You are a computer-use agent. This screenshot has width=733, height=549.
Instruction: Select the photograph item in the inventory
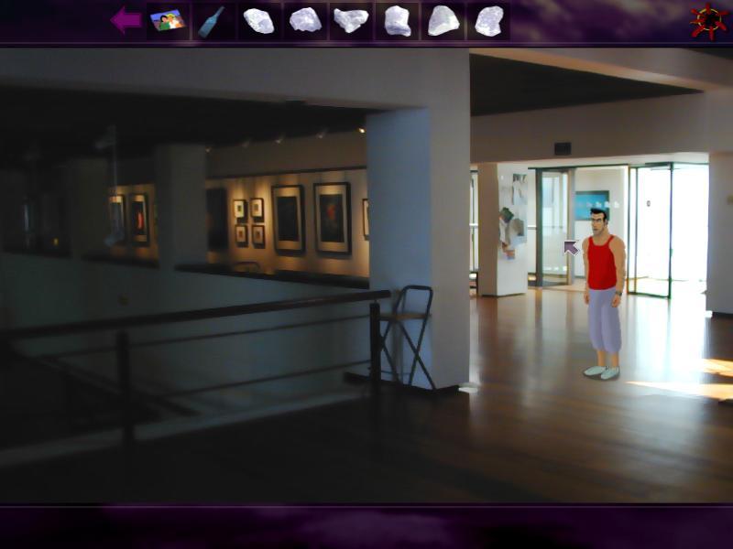[168, 20]
